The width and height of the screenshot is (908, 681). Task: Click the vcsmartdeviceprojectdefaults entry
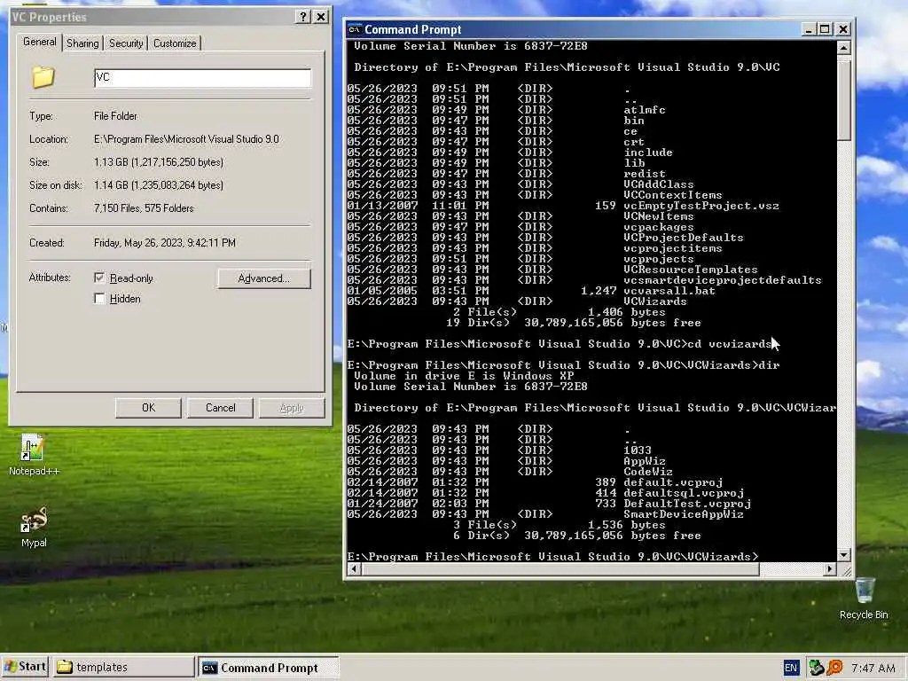click(722, 280)
